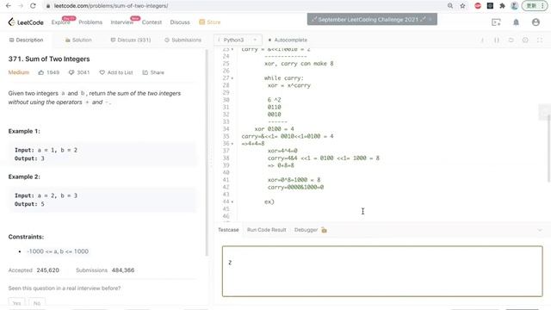The height and width of the screenshot is (310, 551).
Task: Click the browser back arrow
Action: 9,6
